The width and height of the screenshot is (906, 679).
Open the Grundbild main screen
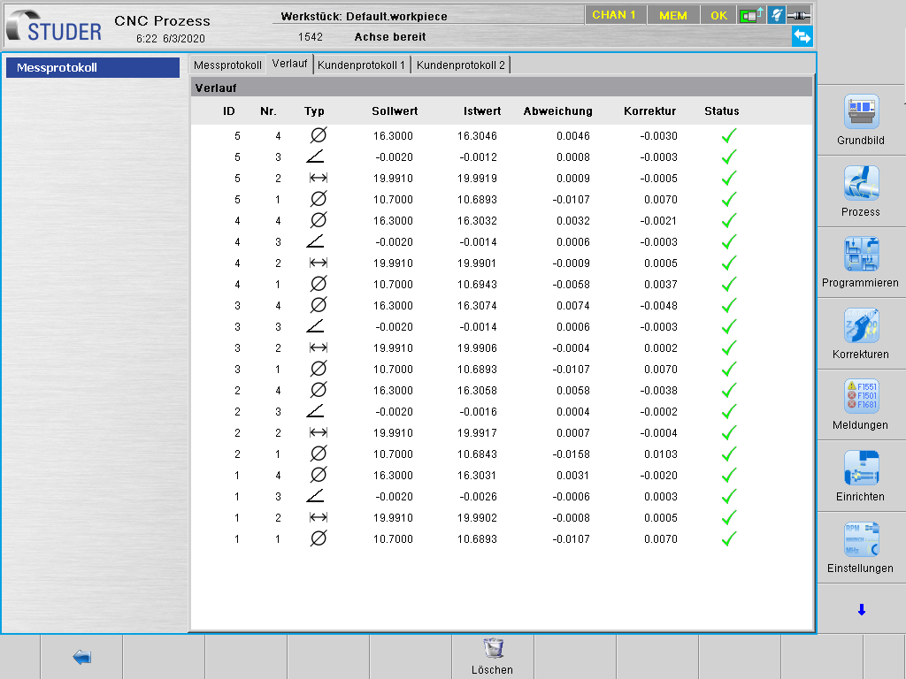[x=860, y=120]
